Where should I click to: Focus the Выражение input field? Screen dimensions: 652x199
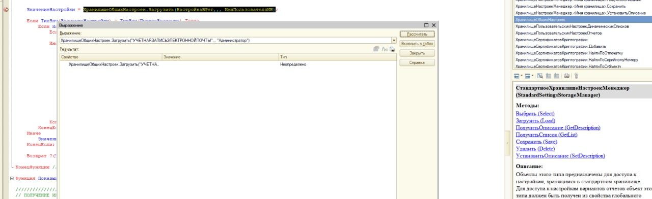[x=225, y=40]
